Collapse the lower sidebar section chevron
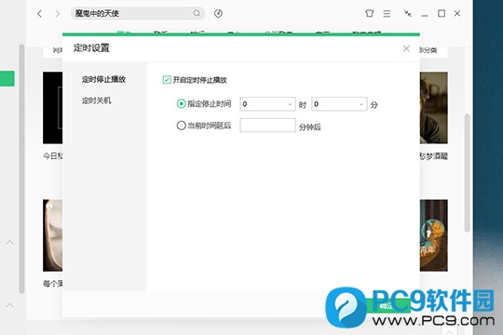 [x=9, y=305]
